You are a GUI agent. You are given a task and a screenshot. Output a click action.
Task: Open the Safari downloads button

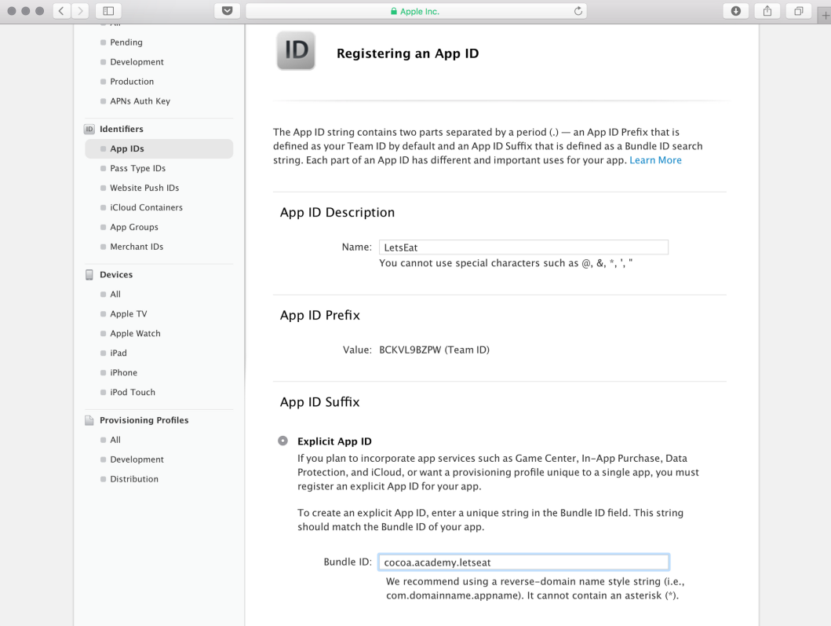pyautogui.click(x=735, y=11)
